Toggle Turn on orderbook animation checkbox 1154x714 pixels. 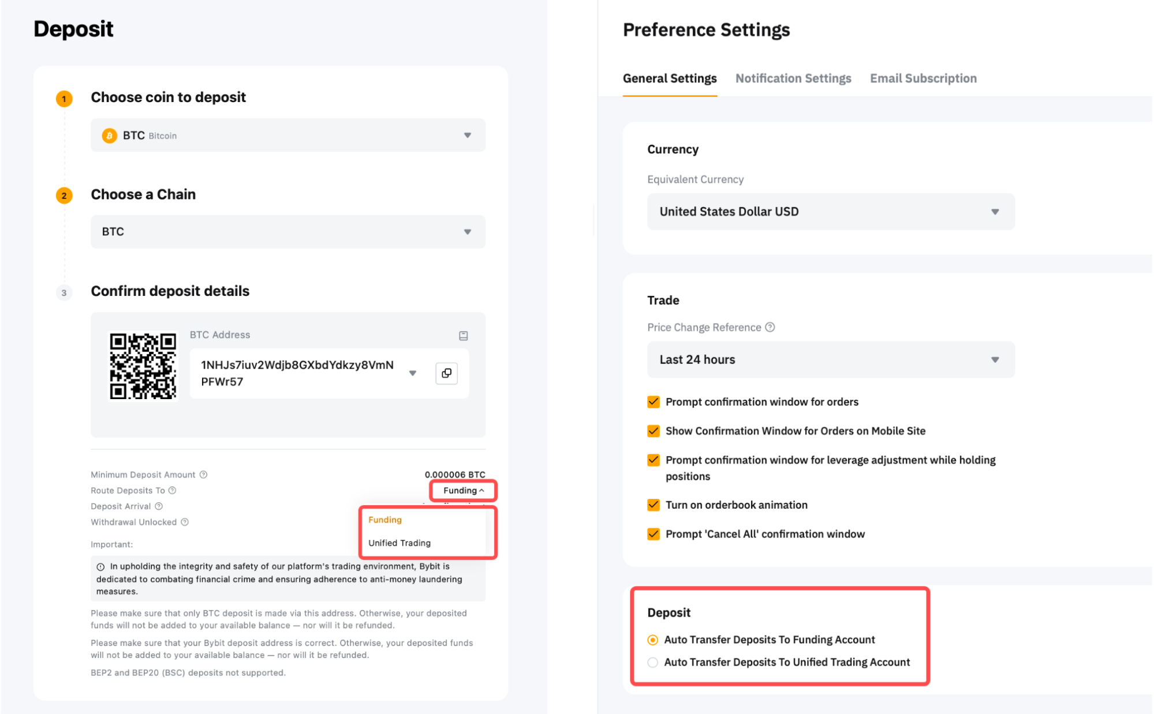tap(653, 505)
